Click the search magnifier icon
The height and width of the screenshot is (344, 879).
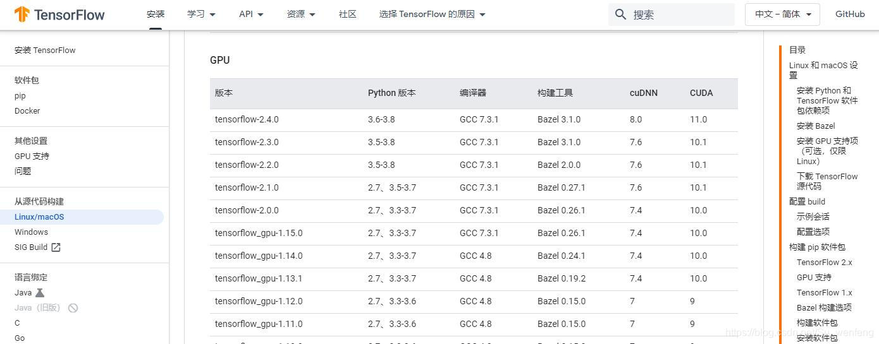click(621, 15)
